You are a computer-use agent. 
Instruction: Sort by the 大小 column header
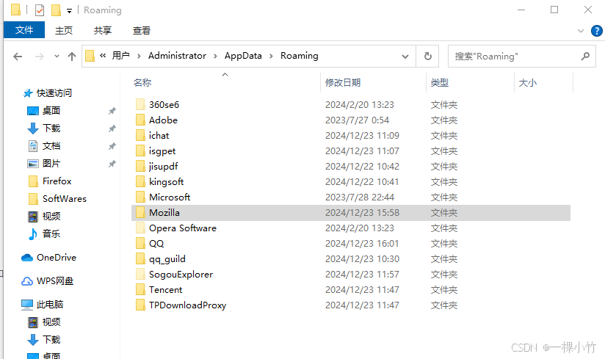[x=527, y=82]
